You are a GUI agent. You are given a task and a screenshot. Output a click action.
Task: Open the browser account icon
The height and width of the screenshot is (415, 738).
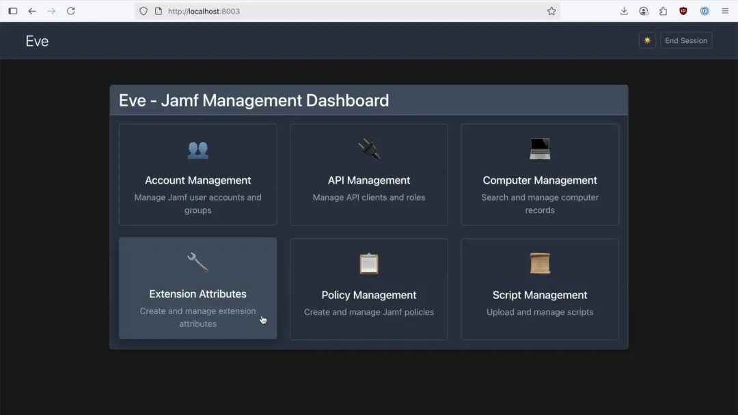(x=644, y=11)
